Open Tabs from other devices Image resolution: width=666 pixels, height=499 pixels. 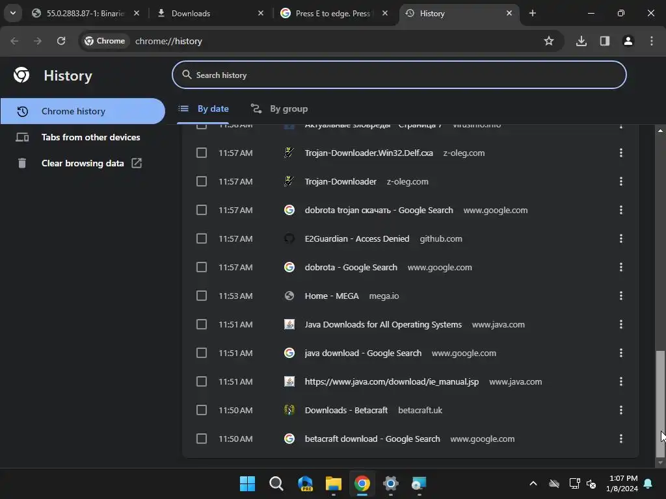83,137
